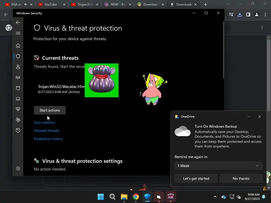
Task: Open the Windows Security hamburger menu
Action: 18,33
